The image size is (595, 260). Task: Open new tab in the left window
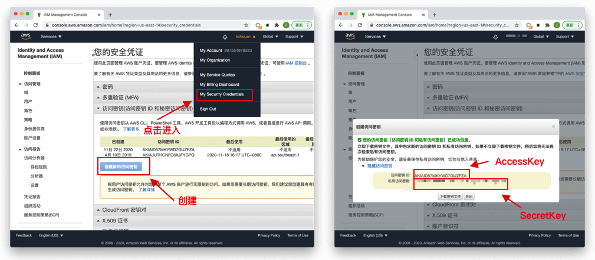110,15
